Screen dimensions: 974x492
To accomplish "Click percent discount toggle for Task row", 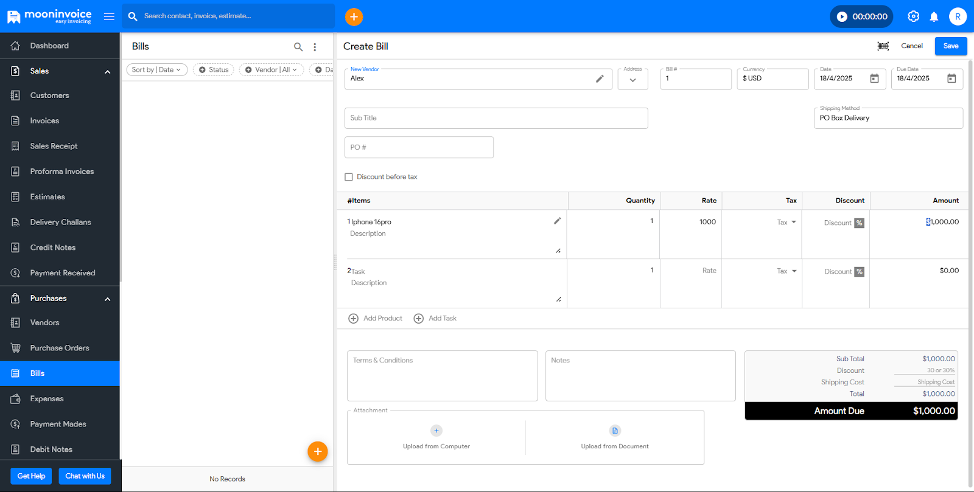I will 859,272.
